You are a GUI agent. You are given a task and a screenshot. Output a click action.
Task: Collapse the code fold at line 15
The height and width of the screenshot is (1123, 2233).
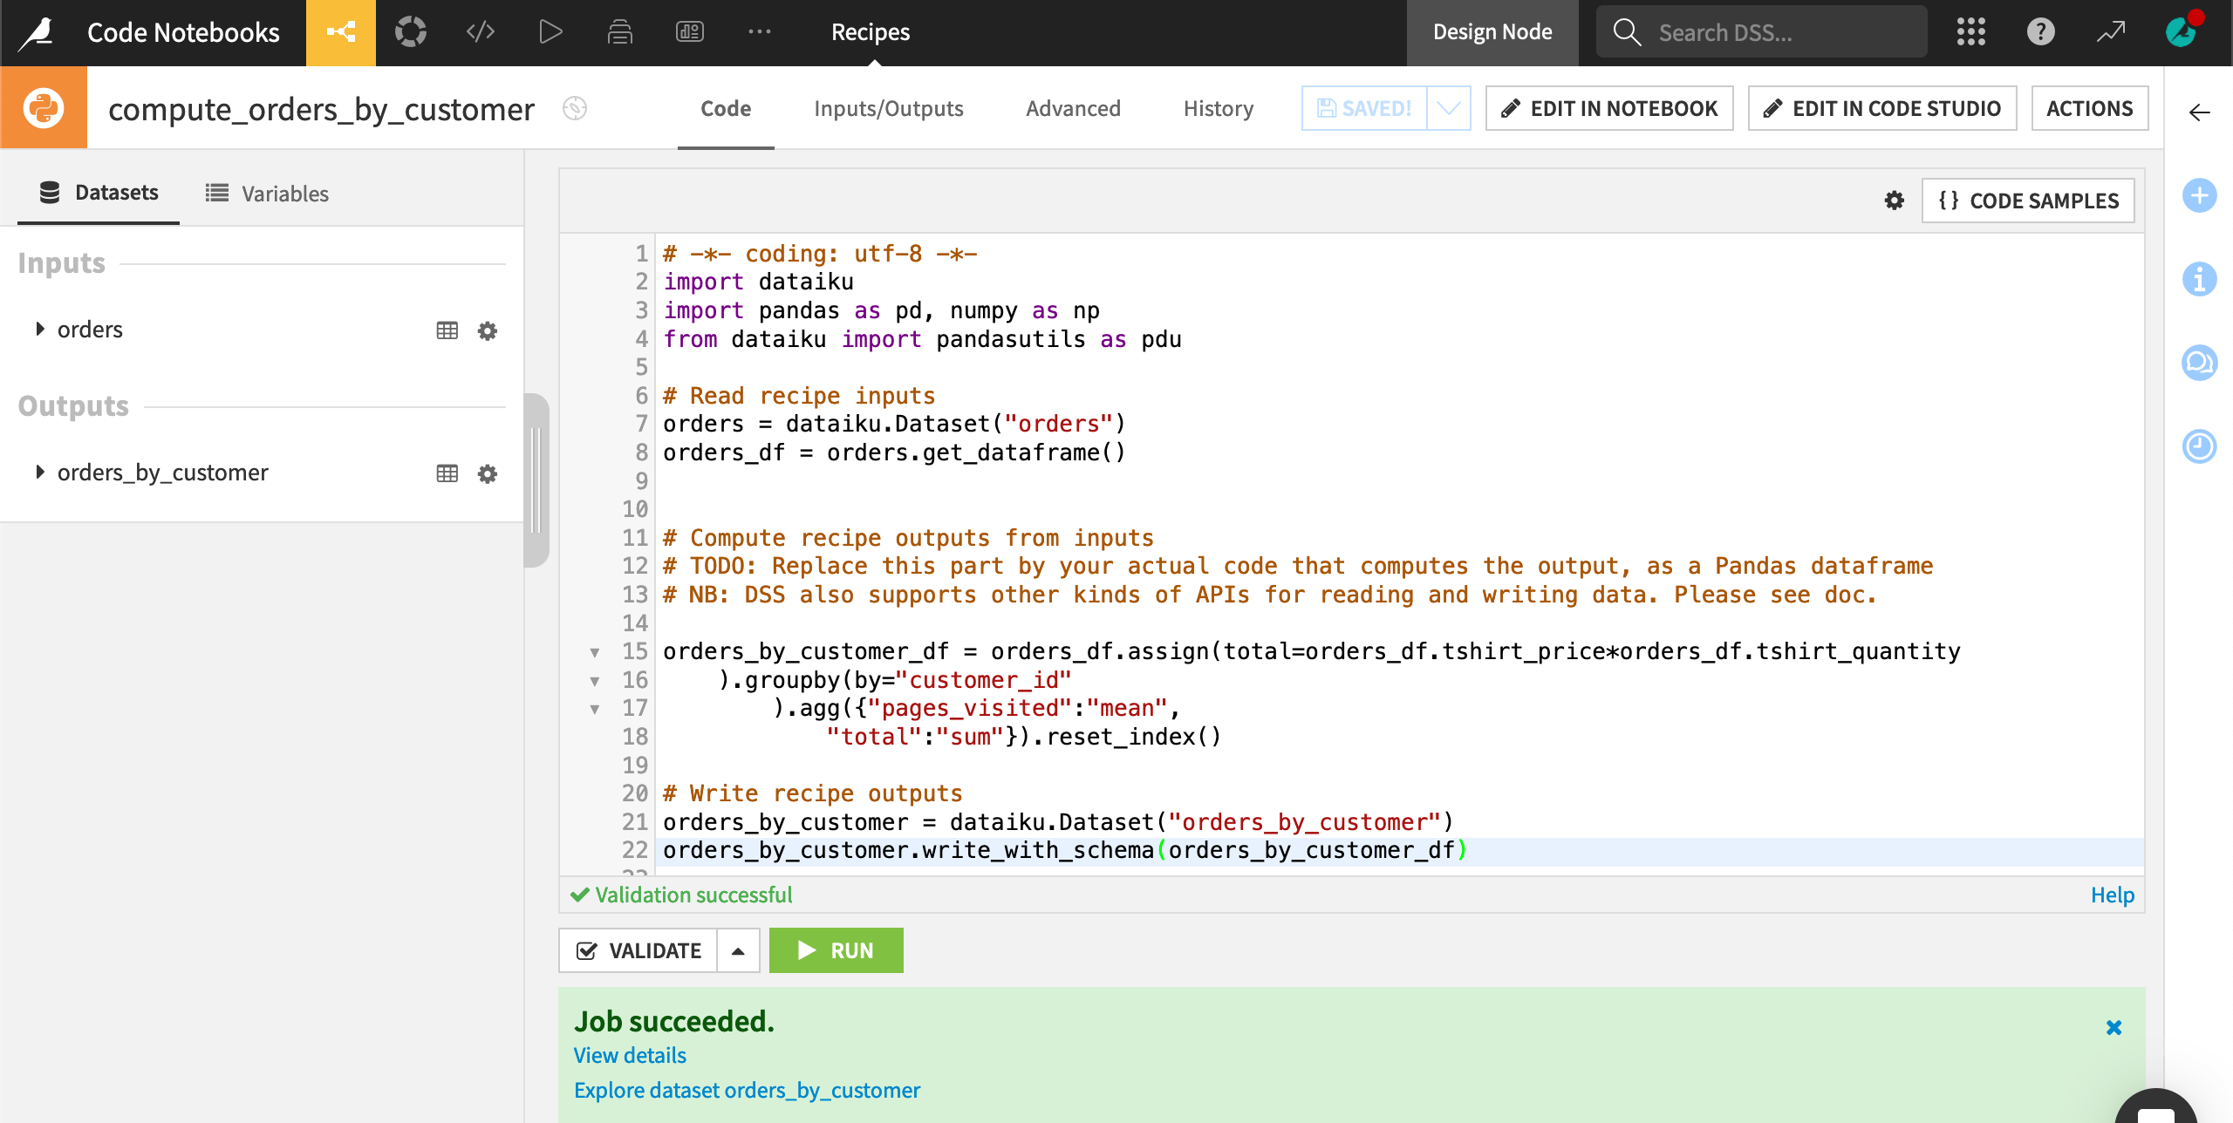pyautogui.click(x=596, y=652)
